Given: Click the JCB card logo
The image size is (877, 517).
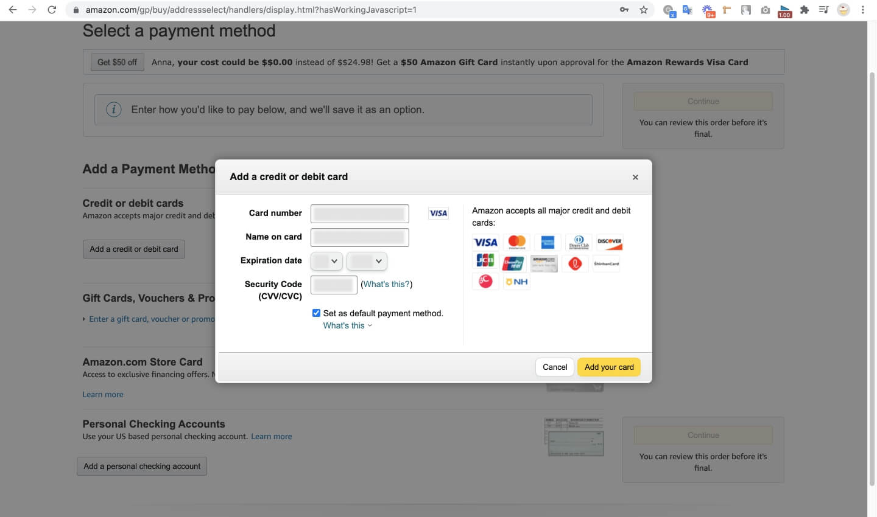Looking at the screenshot, I should point(485,262).
